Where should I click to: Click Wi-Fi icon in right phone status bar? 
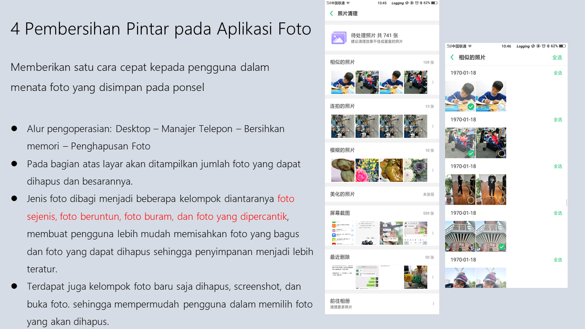470,46
